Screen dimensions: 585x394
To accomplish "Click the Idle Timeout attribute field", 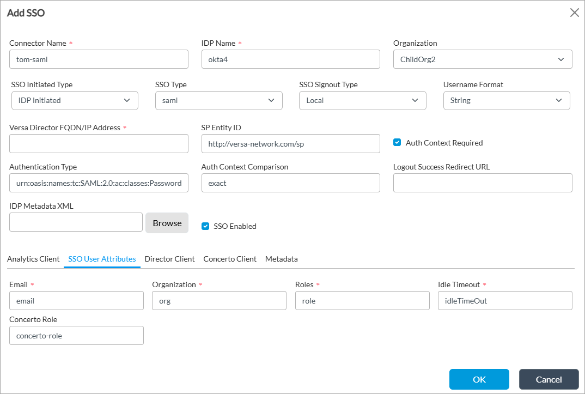I will pos(504,301).
